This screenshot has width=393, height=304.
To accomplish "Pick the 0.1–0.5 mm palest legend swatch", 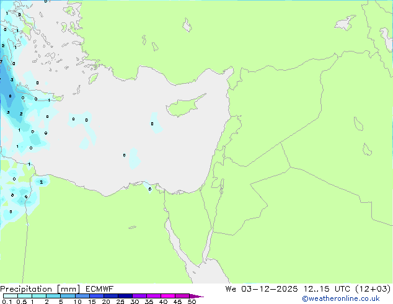I will (11, 296).
